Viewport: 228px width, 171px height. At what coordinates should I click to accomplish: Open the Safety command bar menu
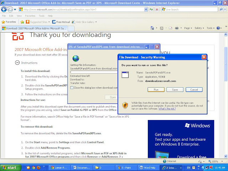(x=199, y=28)
